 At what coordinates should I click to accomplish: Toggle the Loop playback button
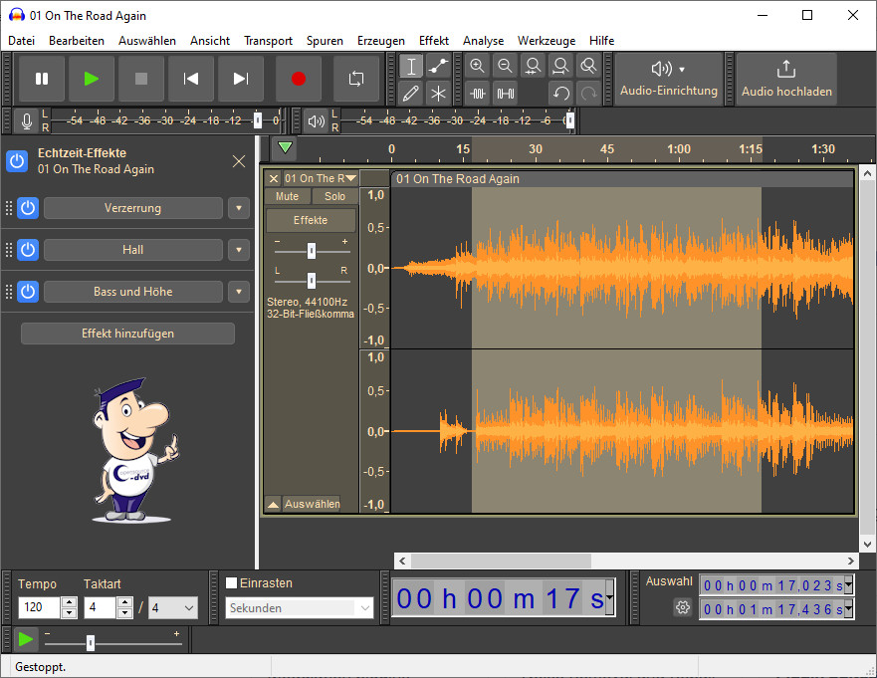click(x=355, y=79)
